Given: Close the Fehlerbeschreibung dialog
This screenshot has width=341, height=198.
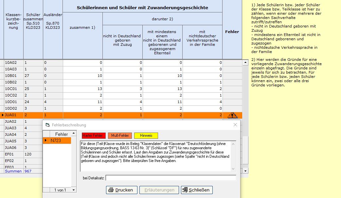Looking at the screenshot, I should click(235, 125).
